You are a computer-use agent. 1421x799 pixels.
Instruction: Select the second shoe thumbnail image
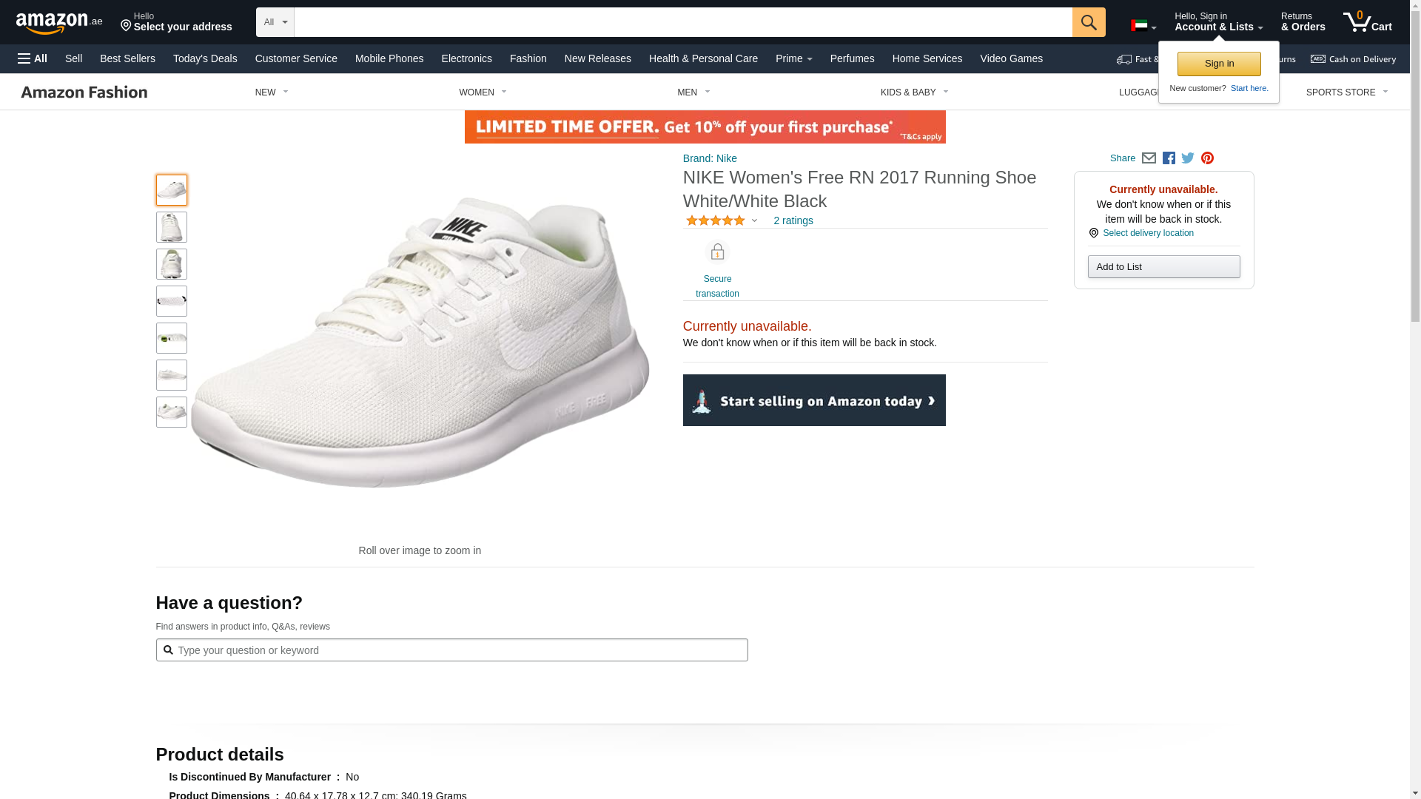172,227
